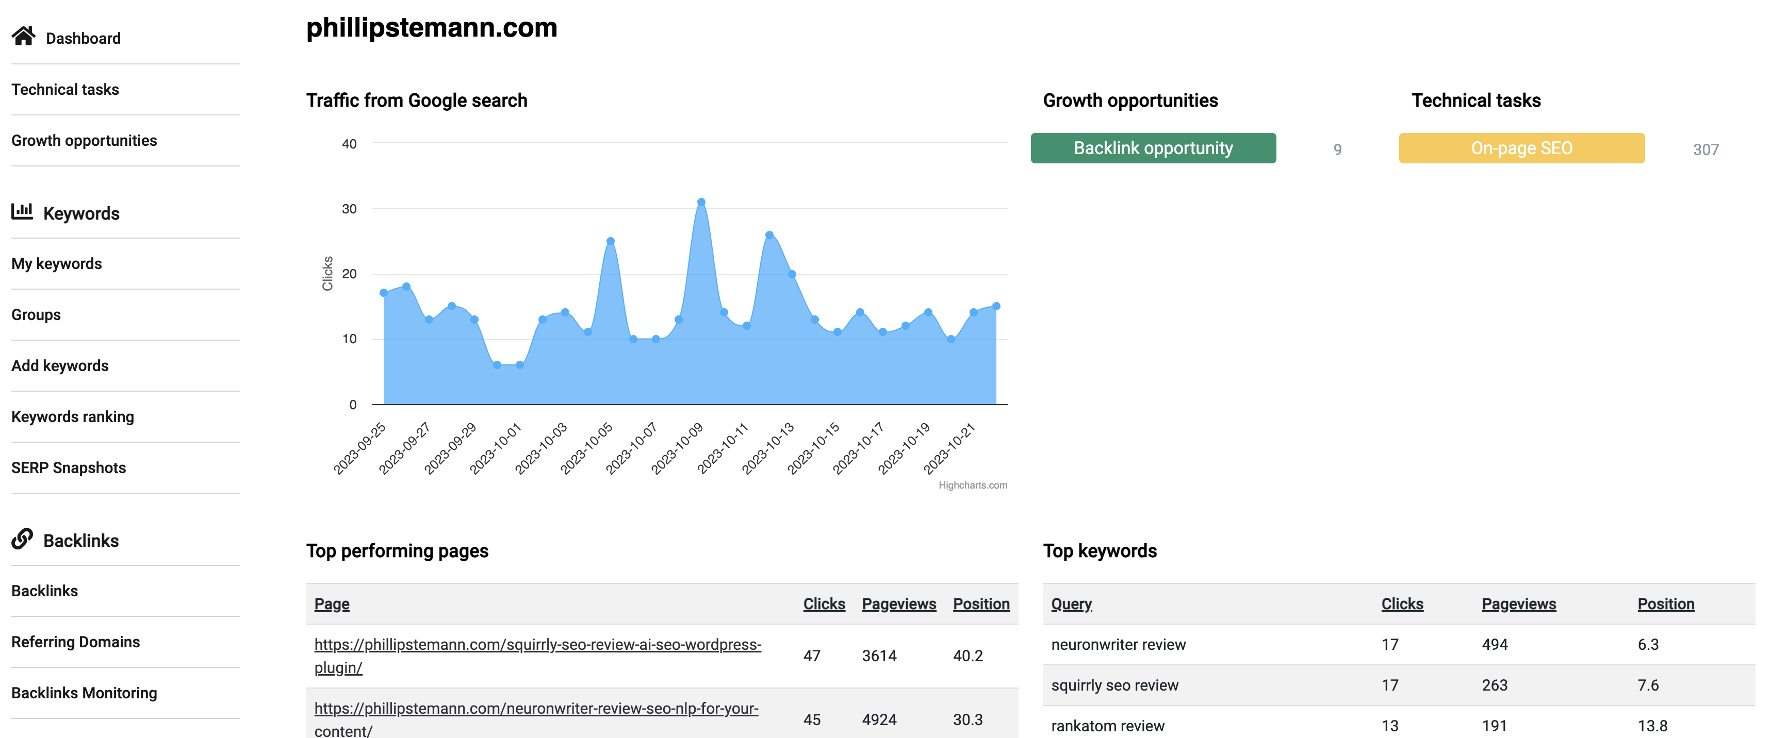Click the yellow On-page SEO button
1771x738 pixels.
pos(1521,148)
